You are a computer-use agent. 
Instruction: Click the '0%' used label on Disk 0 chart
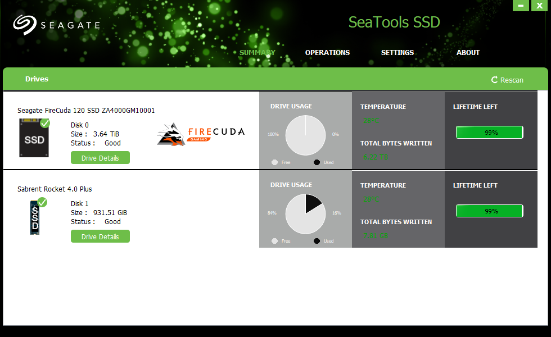(x=336, y=134)
